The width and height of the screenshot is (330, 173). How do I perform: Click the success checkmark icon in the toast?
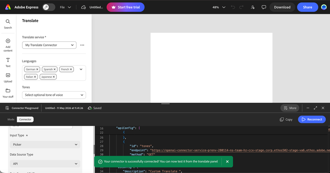tap(100, 162)
